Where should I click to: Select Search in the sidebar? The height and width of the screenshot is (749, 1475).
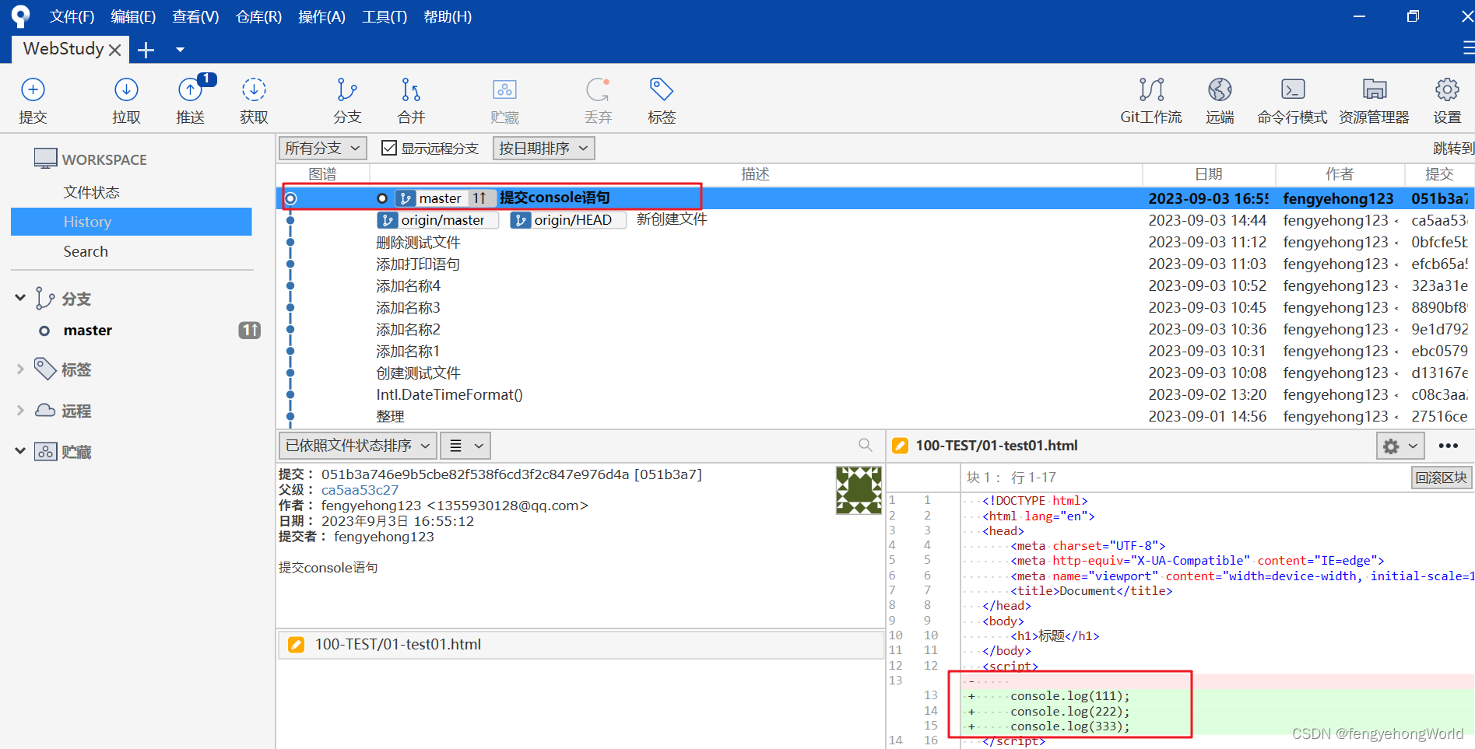tap(86, 251)
